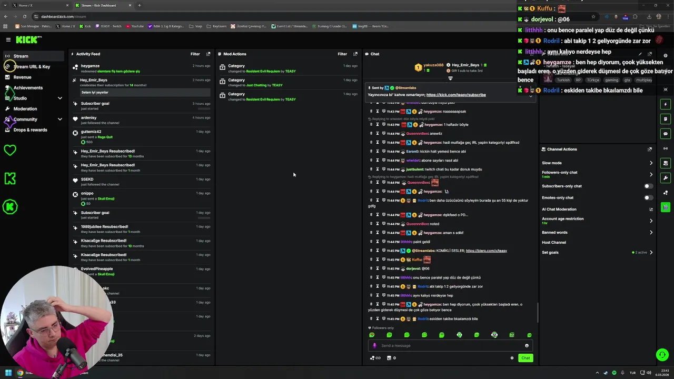Open the emoji picker in the message box
The image size is (674, 379).
click(x=527, y=345)
